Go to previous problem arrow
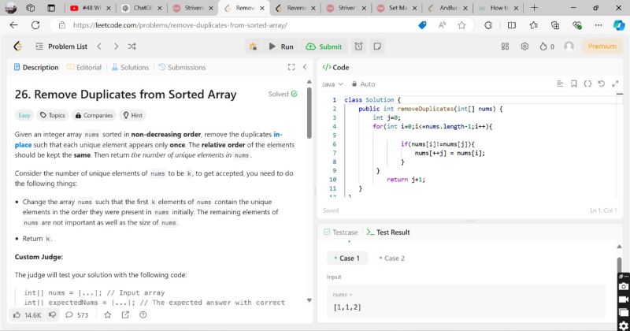630x331 pixels. (99, 46)
